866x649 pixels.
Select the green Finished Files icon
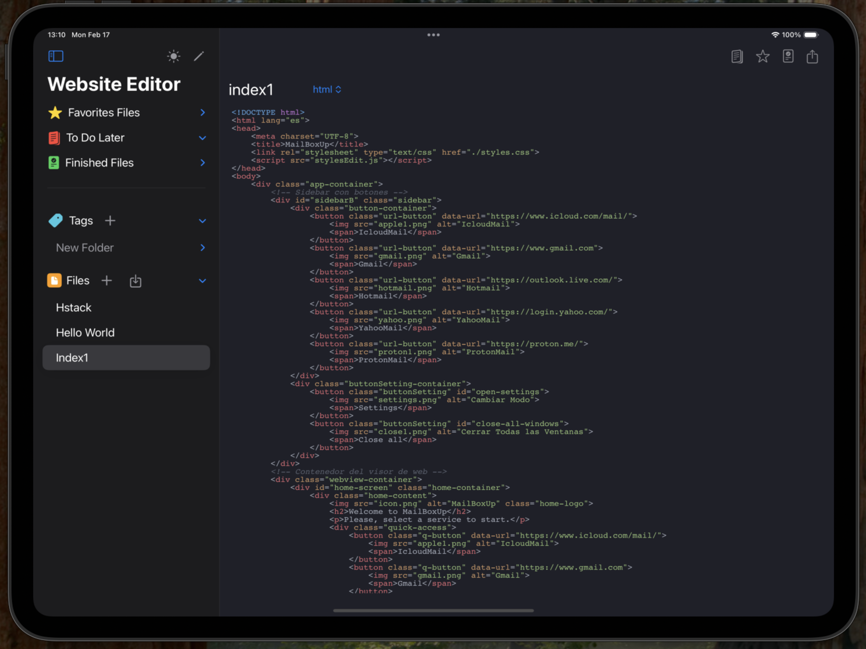pos(54,163)
